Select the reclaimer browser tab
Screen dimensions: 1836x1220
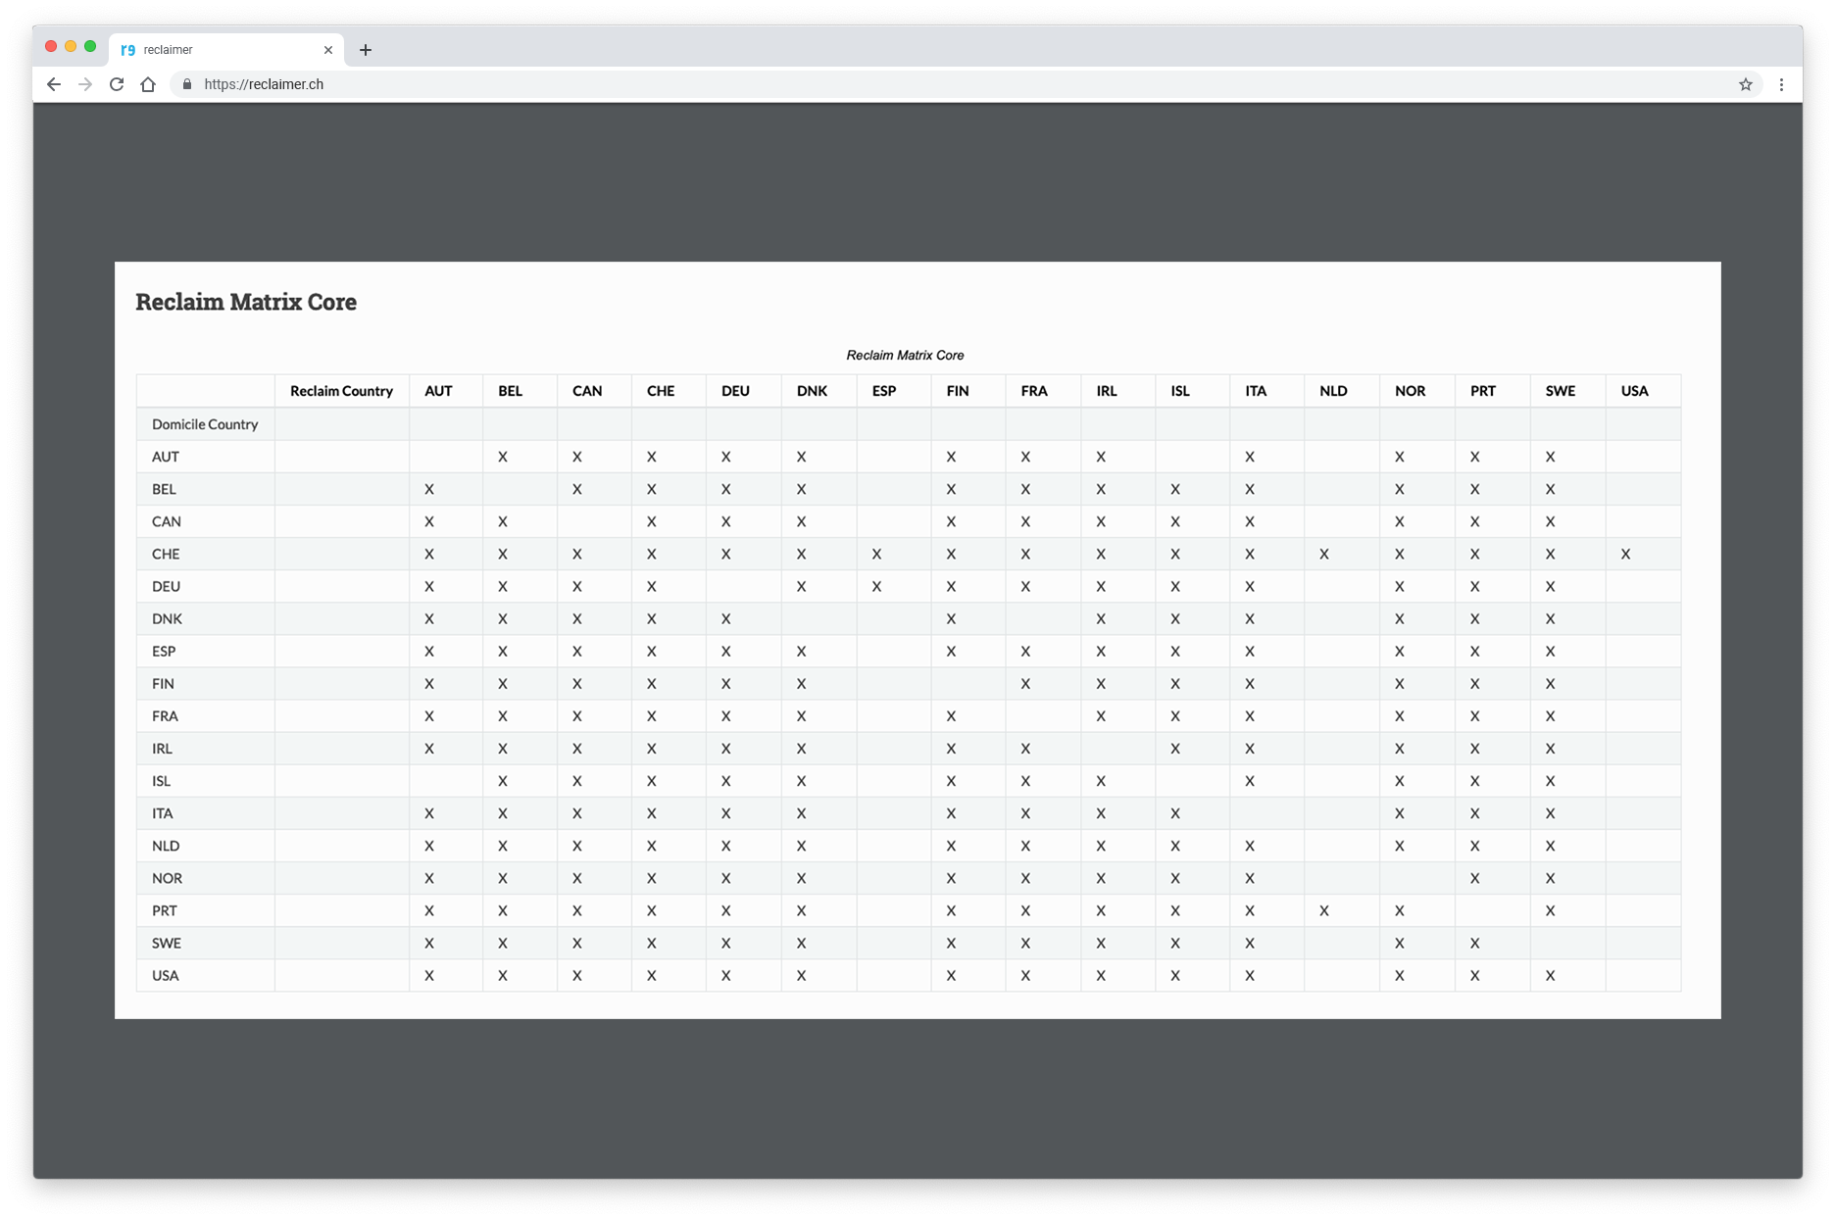(216, 50)
